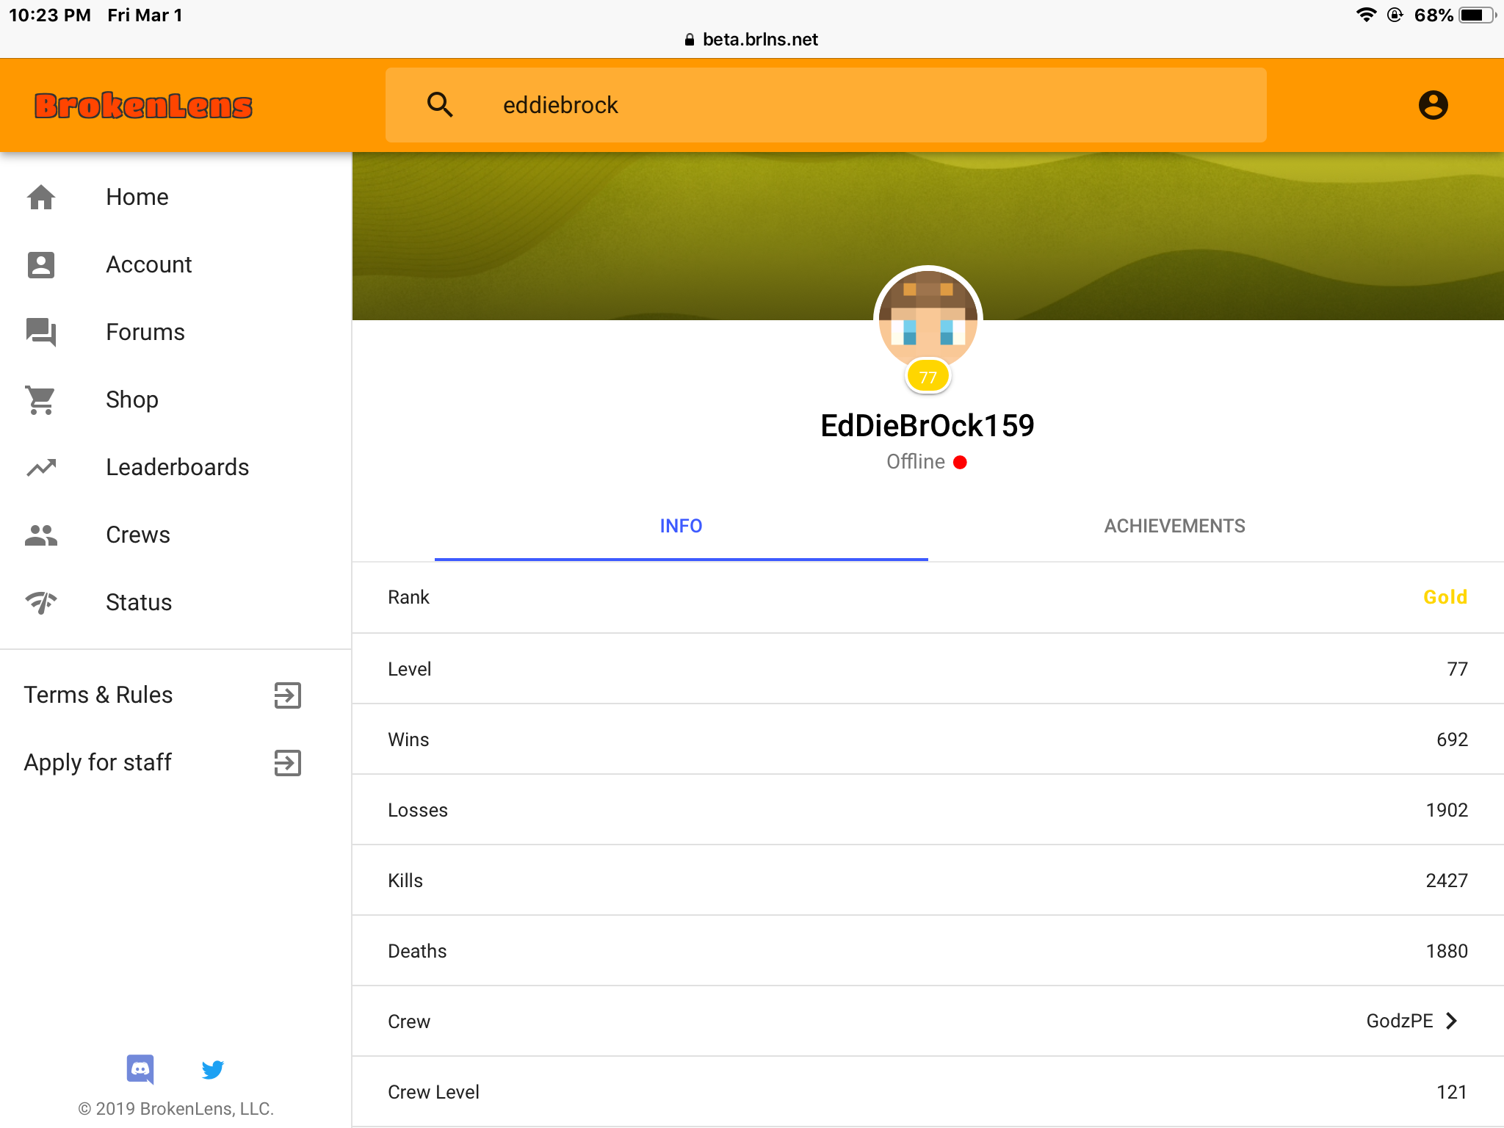Click the search field containing eddiebrock

(x=825, y=105)
